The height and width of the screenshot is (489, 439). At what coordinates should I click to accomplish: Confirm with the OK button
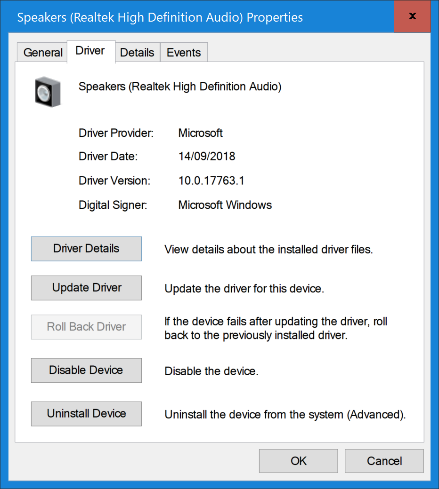298,461
